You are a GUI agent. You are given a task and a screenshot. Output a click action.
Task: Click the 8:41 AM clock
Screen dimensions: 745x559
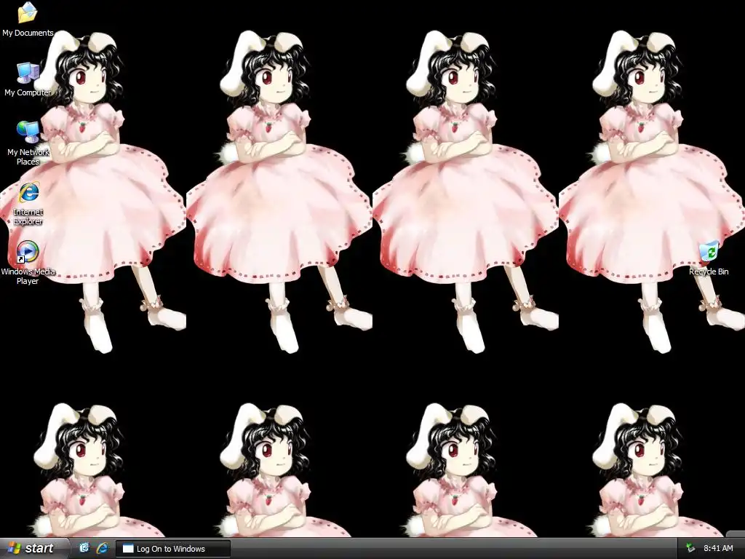718,549
